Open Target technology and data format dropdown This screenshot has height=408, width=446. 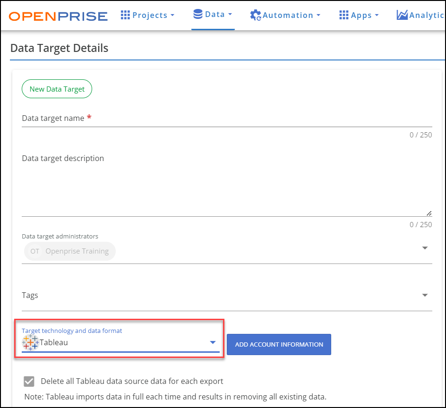(x=120, y=342)
